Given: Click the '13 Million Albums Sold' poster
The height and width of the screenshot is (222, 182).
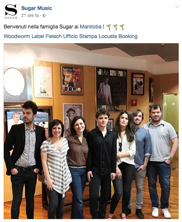Looking at the screenshot, I should coord(112,89).
